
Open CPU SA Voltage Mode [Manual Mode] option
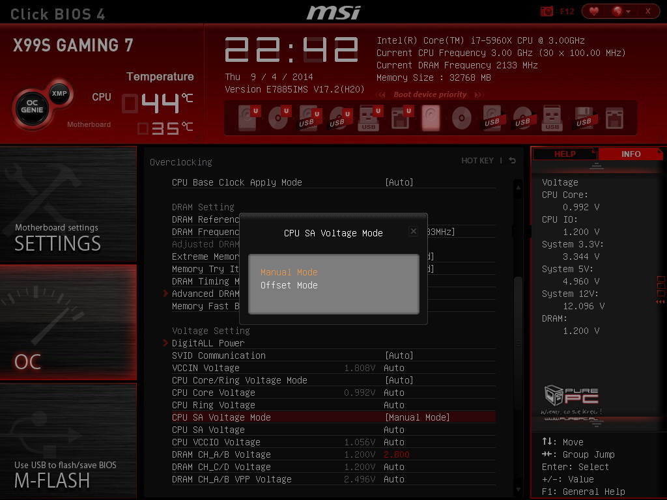333,417
